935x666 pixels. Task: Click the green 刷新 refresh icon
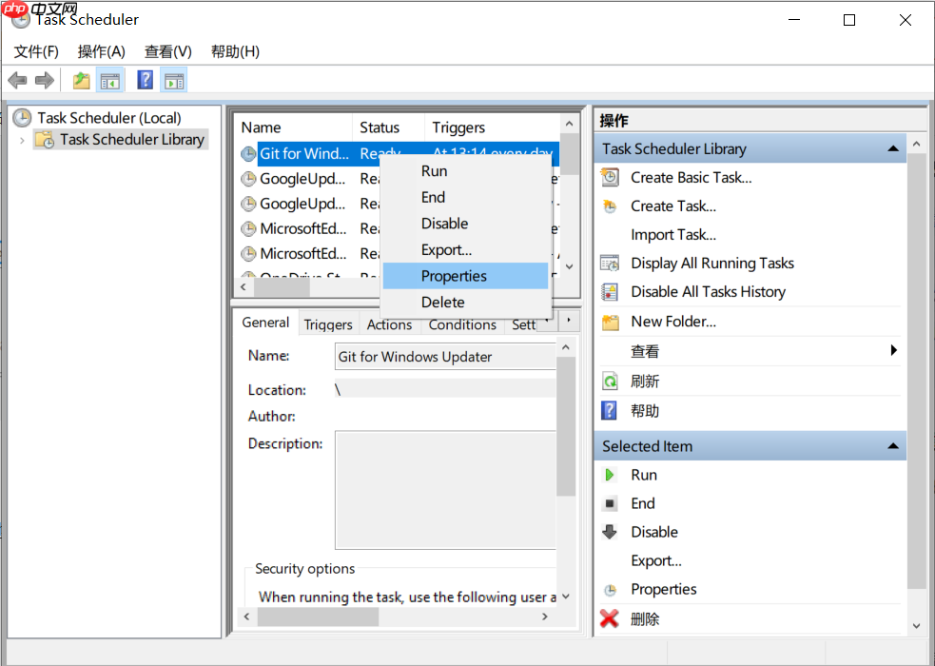(610, 381)
